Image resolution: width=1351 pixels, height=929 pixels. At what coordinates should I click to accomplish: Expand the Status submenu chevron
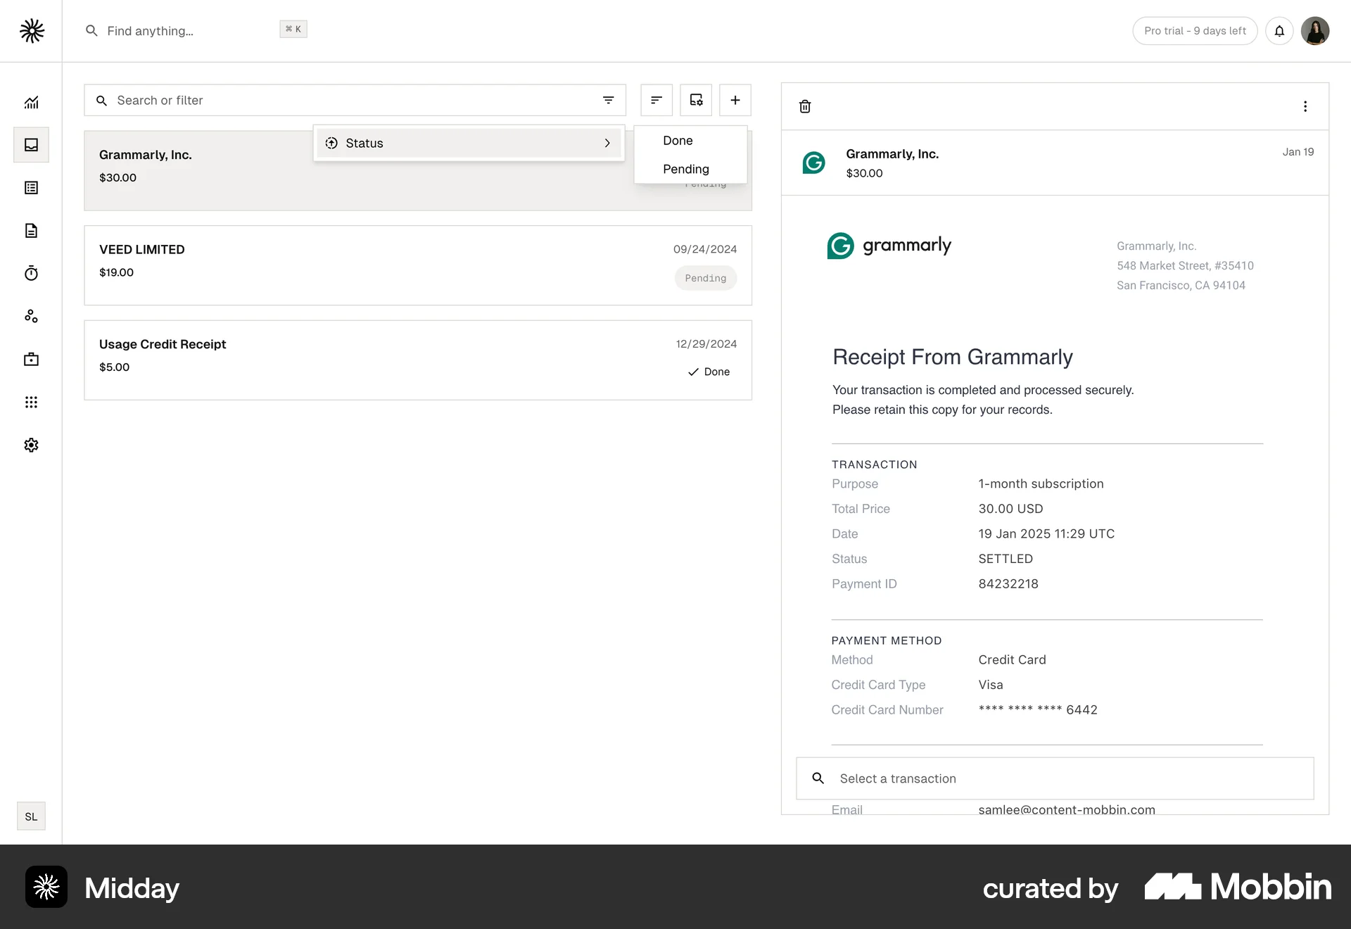click(607, 143)
